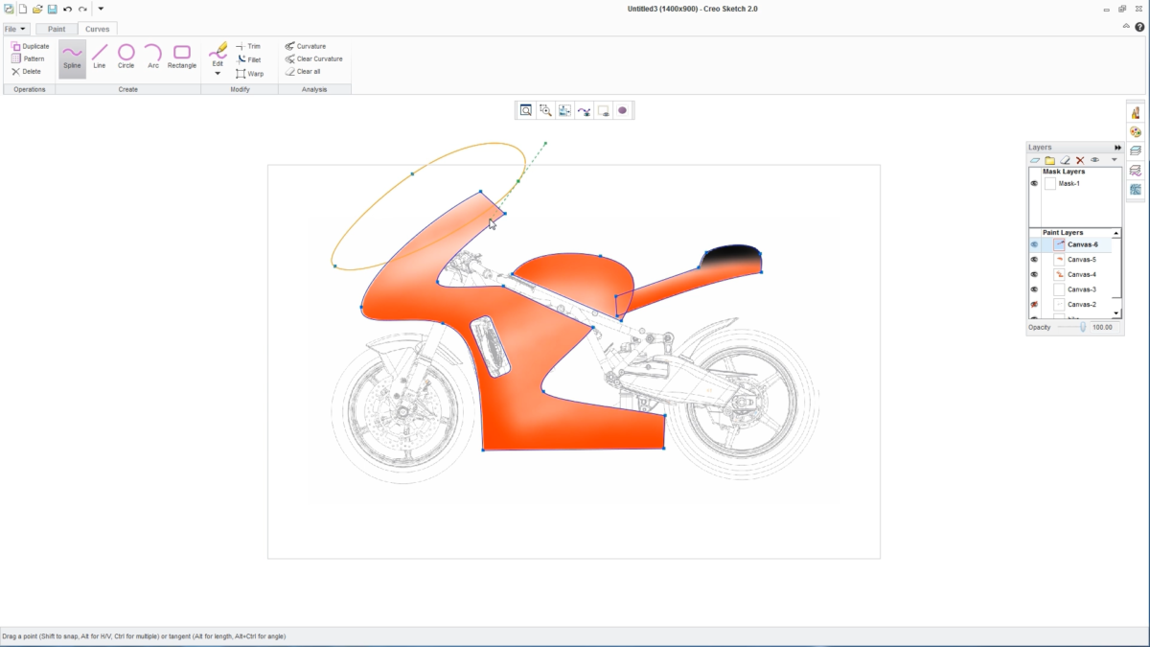Viewport: 1150px width, 647px height.
Task: Open the brushes panel from side strip
Action: pyautogui.click(x=1136, y=113)
